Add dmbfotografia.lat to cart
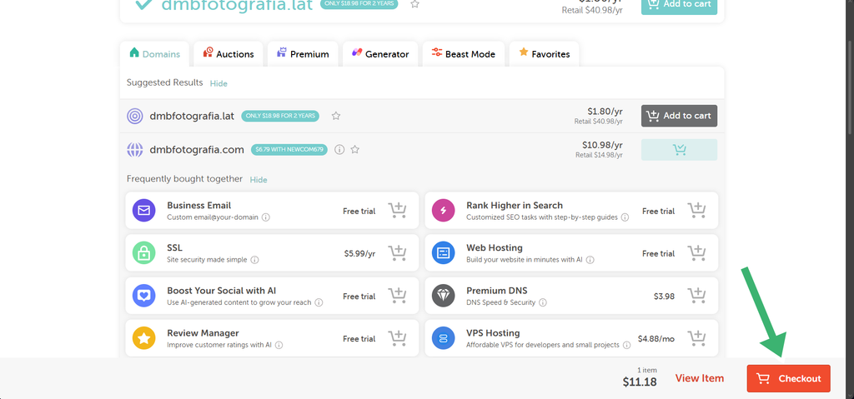The height and width of the screenshot is (399, 854). [679, 116]
